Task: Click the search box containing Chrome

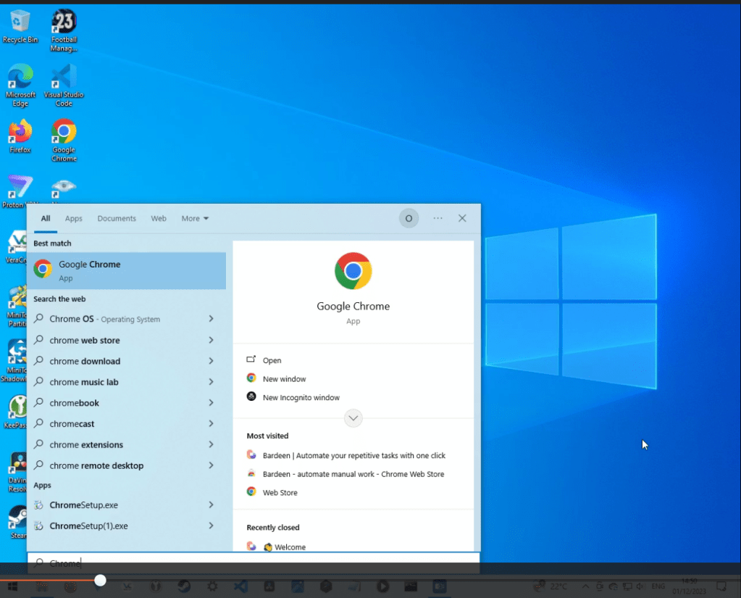Action: [x=254, y=562]
